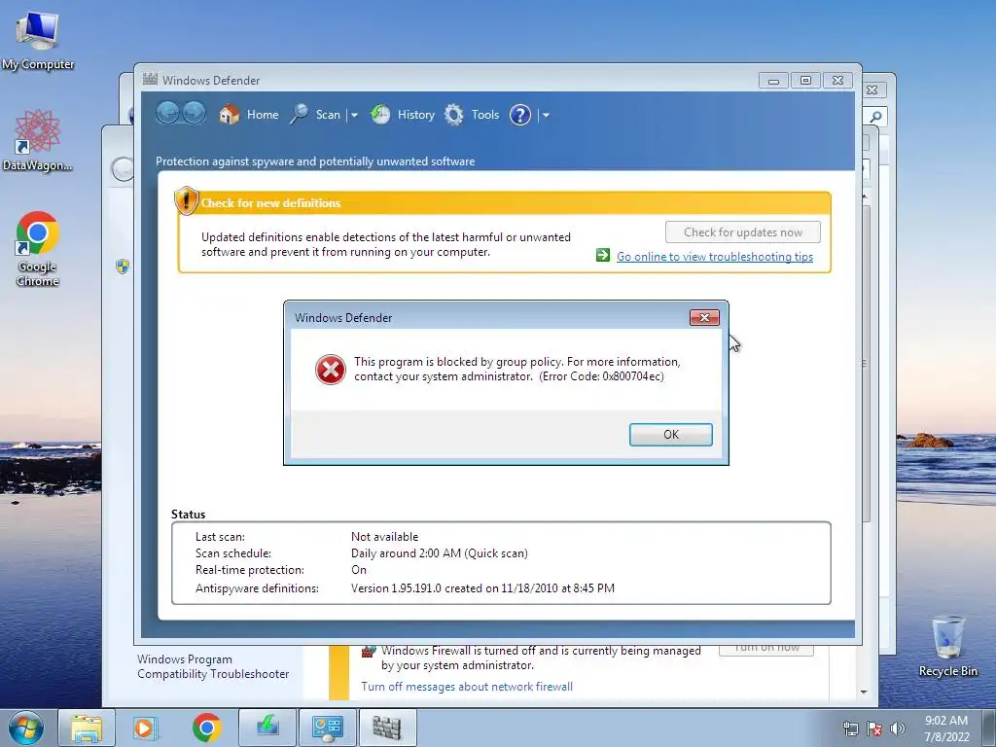996x747 pixels.
Task: Start a scan via Scan label
Action: 328,115
